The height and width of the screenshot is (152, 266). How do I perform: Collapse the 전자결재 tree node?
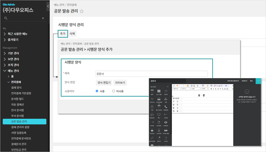point(9,82)
